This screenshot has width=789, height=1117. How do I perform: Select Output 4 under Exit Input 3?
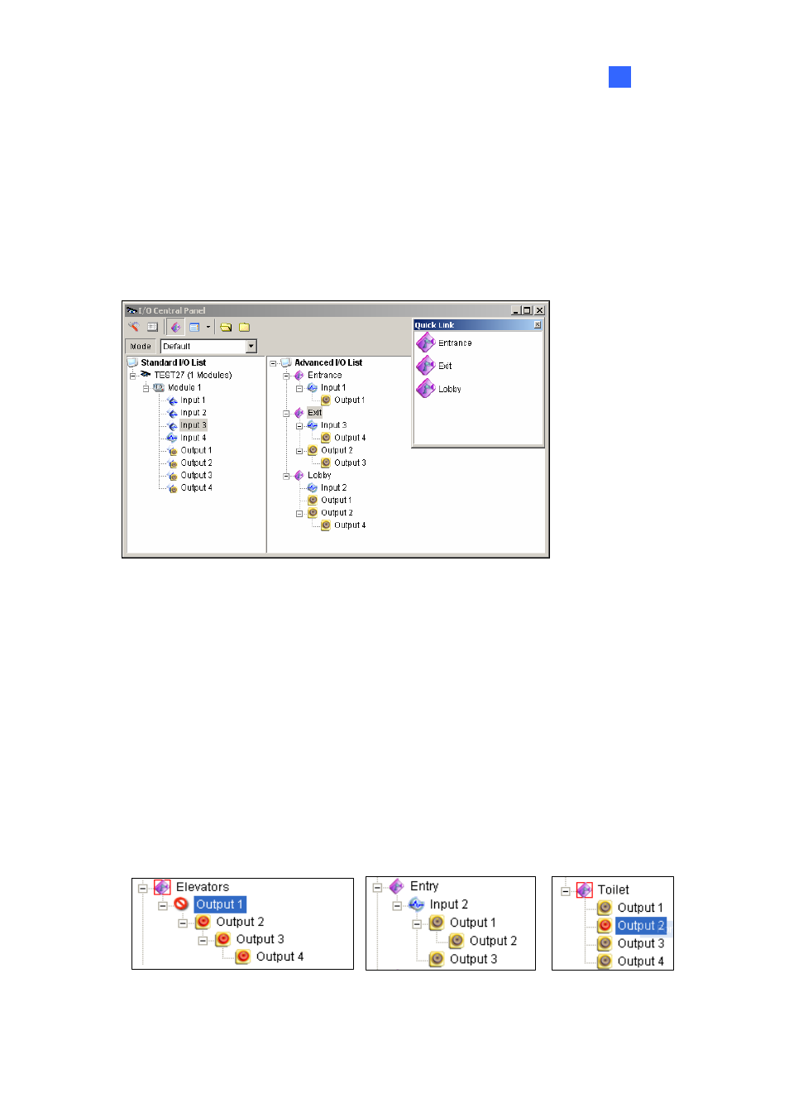(350, 438)
